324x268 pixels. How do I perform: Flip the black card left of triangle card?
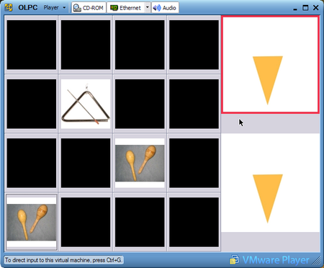pyautogui.click(x=32, y=104)
